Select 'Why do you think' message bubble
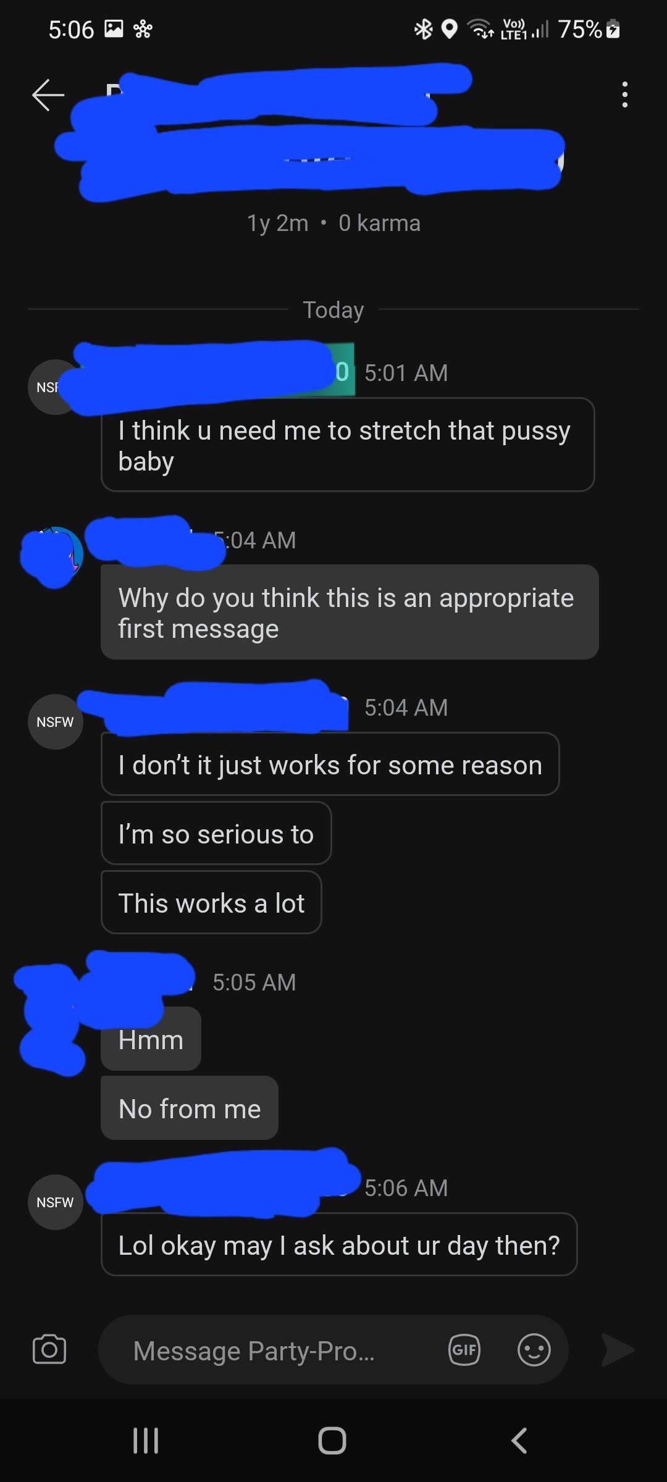 coord(350,613)
